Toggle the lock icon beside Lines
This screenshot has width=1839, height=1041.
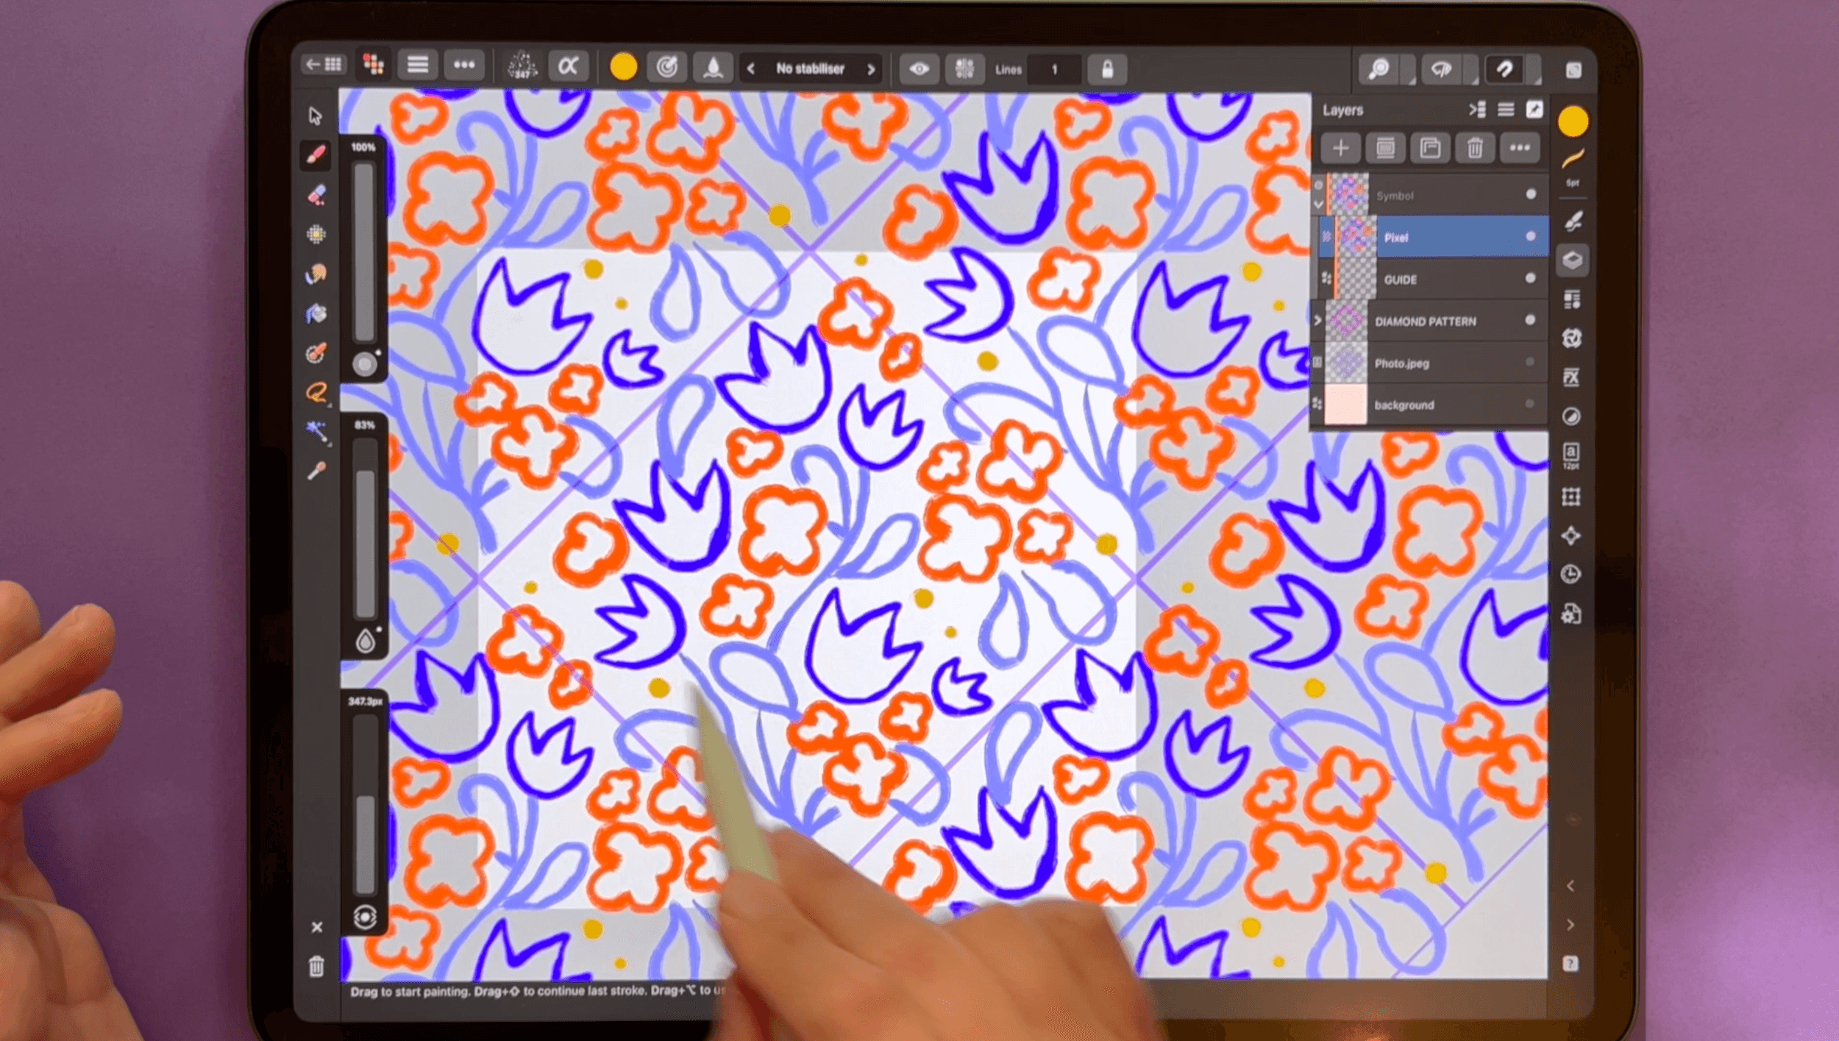1107,69
